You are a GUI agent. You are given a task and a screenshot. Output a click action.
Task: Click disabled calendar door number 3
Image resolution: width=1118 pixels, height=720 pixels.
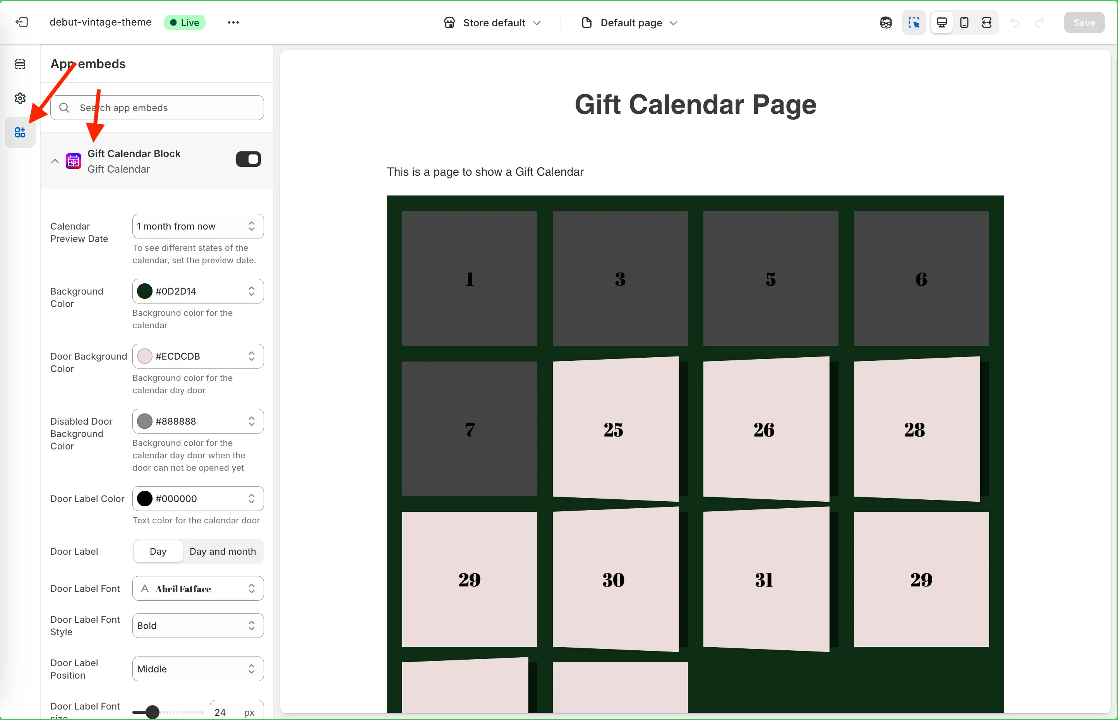[x=620, y=279]
